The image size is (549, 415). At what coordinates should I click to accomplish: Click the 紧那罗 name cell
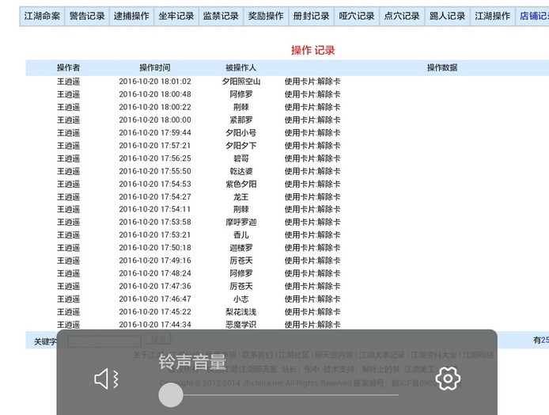pyautogui.click(x=241, y=120)
